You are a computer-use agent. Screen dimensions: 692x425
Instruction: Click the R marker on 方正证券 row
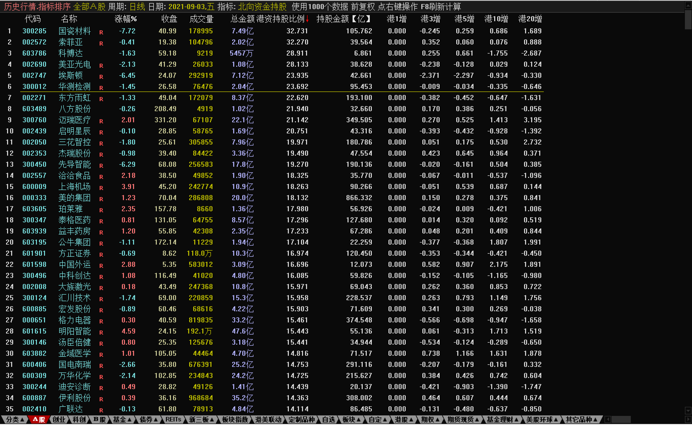click(x=101, y=255)
